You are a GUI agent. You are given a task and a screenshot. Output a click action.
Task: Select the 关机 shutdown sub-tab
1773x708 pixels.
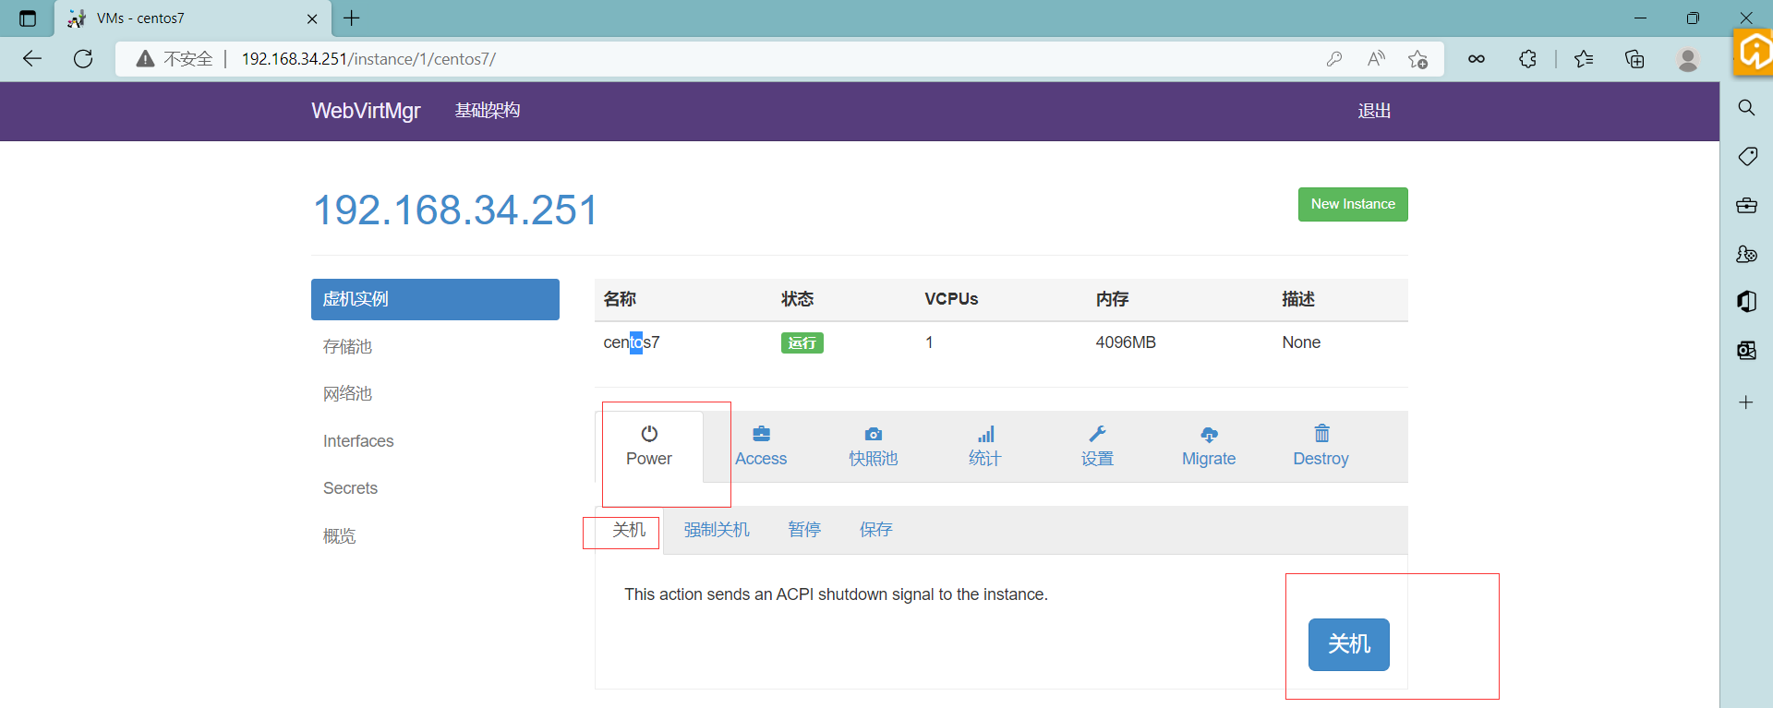point(629,530)
